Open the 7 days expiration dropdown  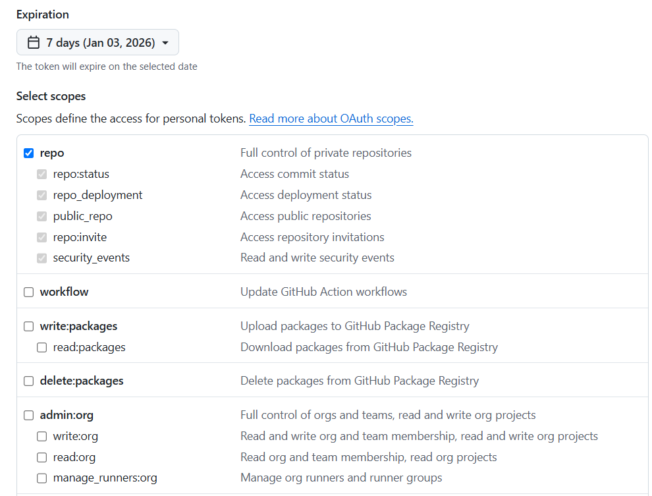click(x=97, y=43)
